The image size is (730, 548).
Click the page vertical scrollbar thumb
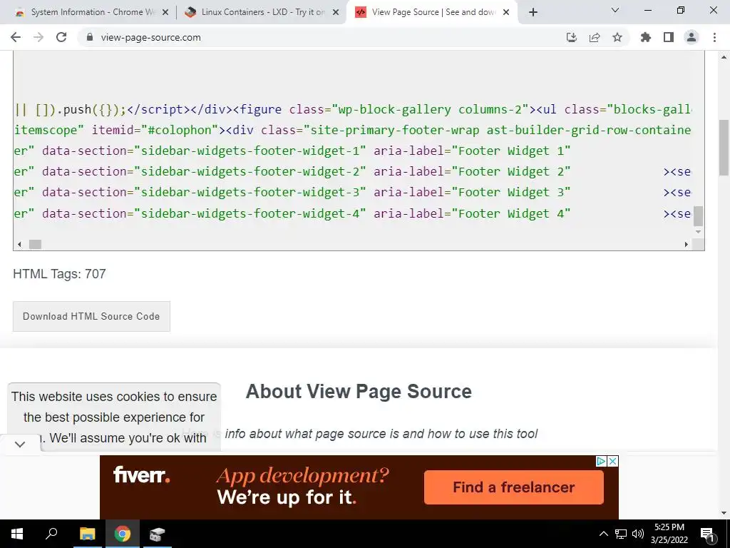pos(724,148)
